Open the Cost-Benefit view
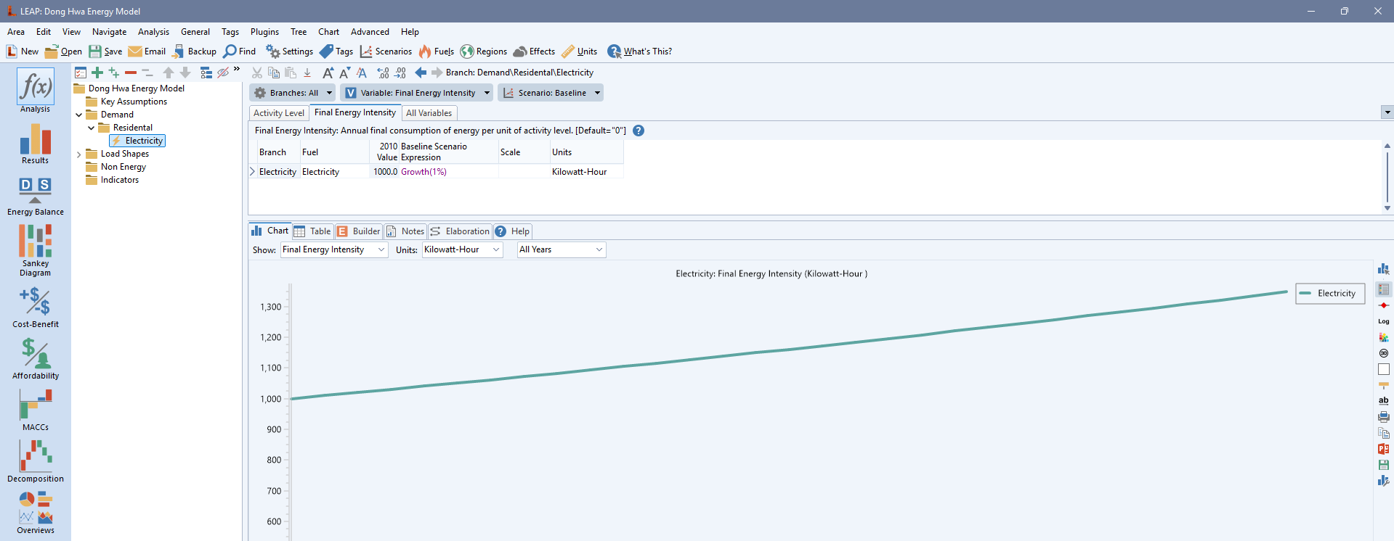The height and width of the screenshot is (541, 1394). (35, 307)
